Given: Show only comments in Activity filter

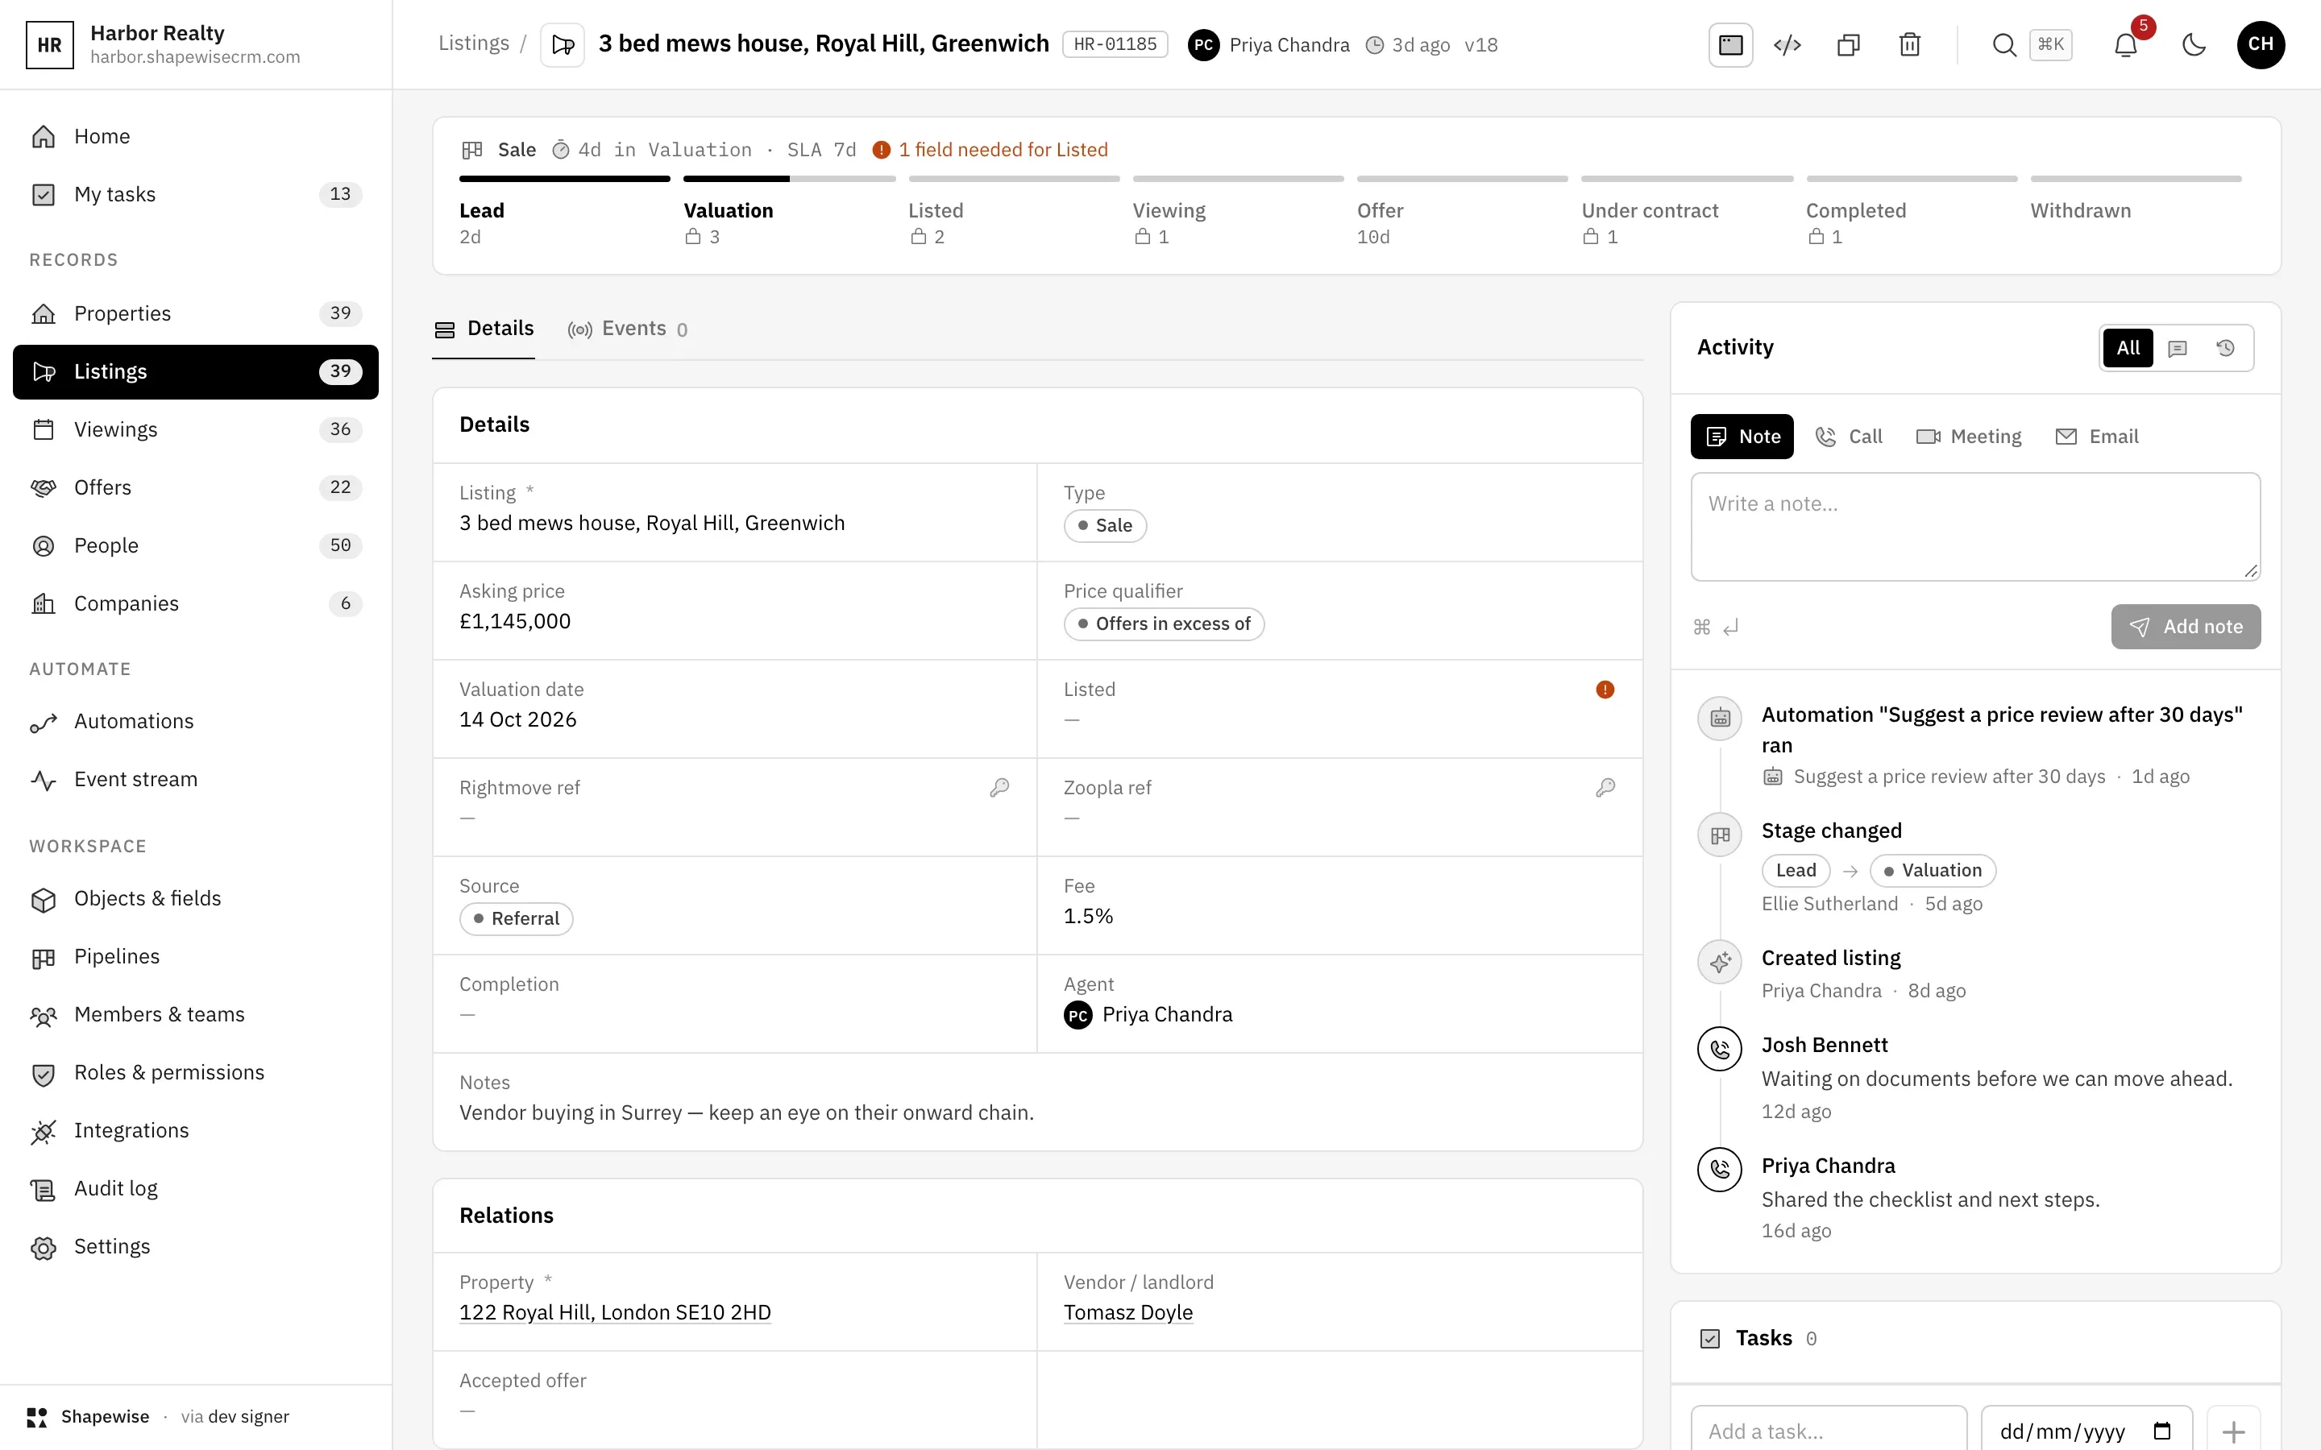Looking at the screenshot, I should click(x=2177, y=348).
